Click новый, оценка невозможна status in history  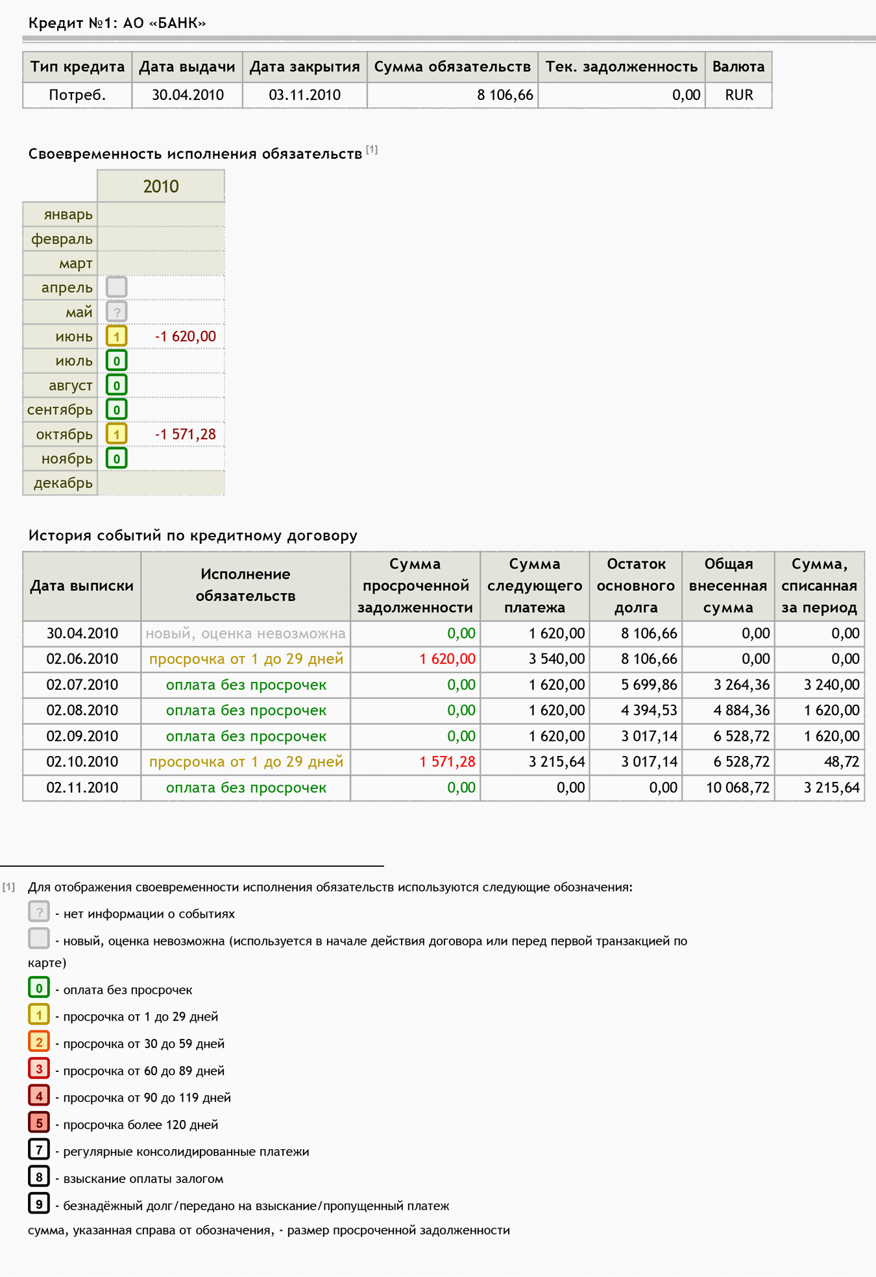pos(246,633)
